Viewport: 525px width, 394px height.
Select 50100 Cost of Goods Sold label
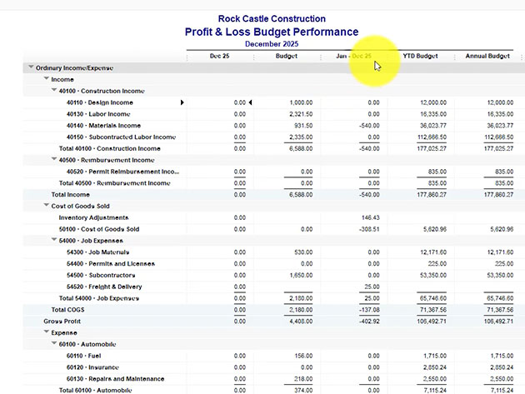point(99,229)
